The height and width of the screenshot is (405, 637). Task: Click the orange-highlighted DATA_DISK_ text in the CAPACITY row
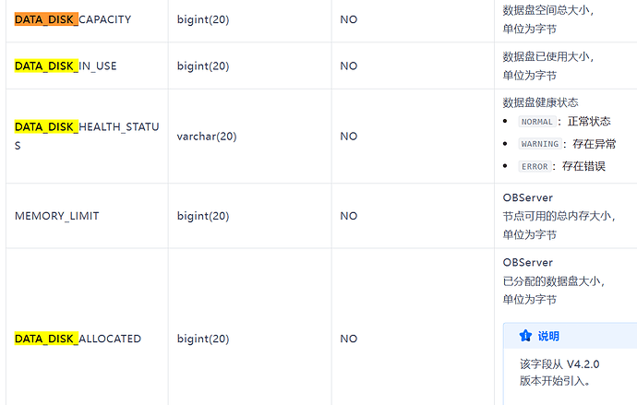pos(46,19)
